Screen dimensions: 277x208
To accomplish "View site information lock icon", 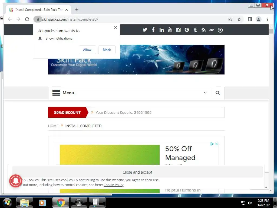I will (38, 19).
